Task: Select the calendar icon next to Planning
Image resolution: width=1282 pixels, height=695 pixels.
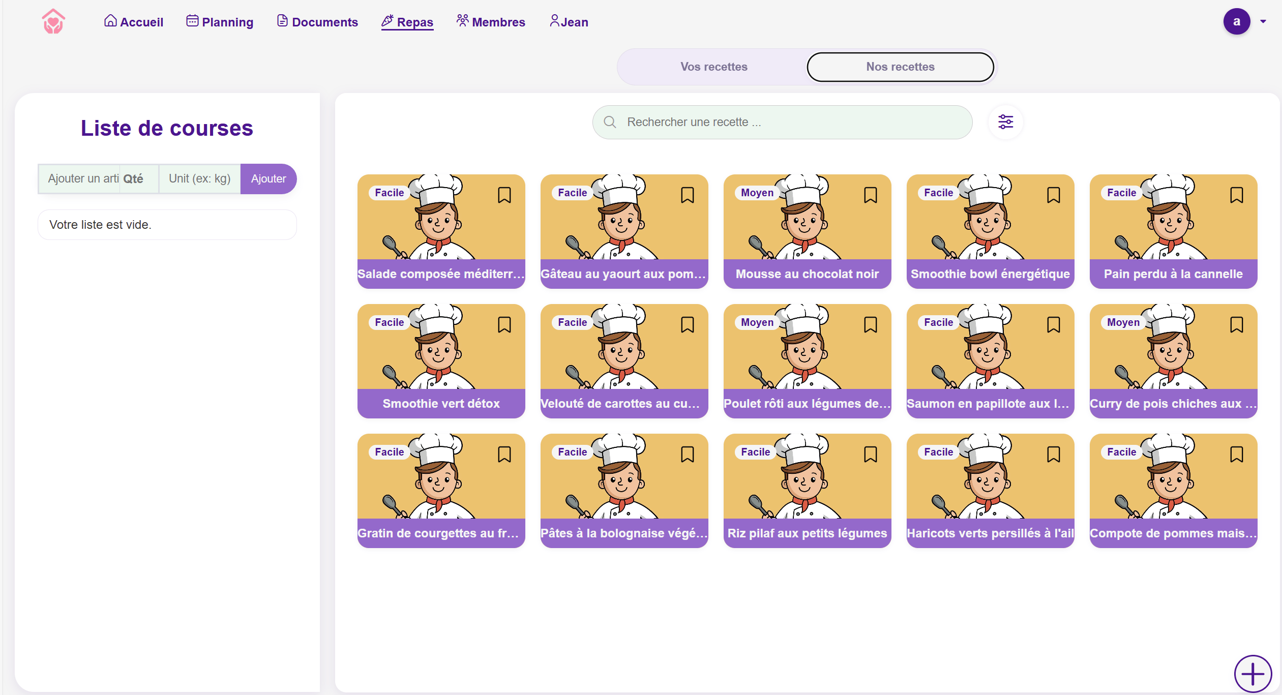Action: [192, 21]
